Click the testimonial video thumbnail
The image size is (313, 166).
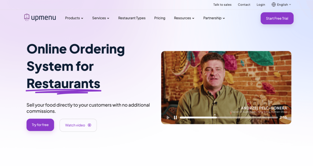pos(226,87)
